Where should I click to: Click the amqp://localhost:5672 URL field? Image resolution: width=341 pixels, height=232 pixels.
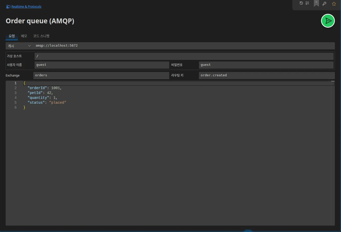(x=184, y=46)
